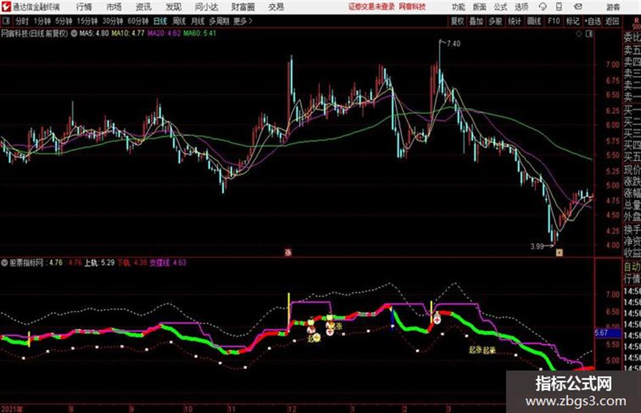Viewport: 641px width, 413px height.
Task: Open the 交易 menu
Action: point(276,7)
